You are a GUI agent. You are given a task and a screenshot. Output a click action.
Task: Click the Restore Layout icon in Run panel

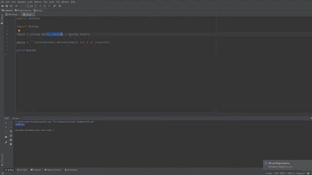point(6,137)
